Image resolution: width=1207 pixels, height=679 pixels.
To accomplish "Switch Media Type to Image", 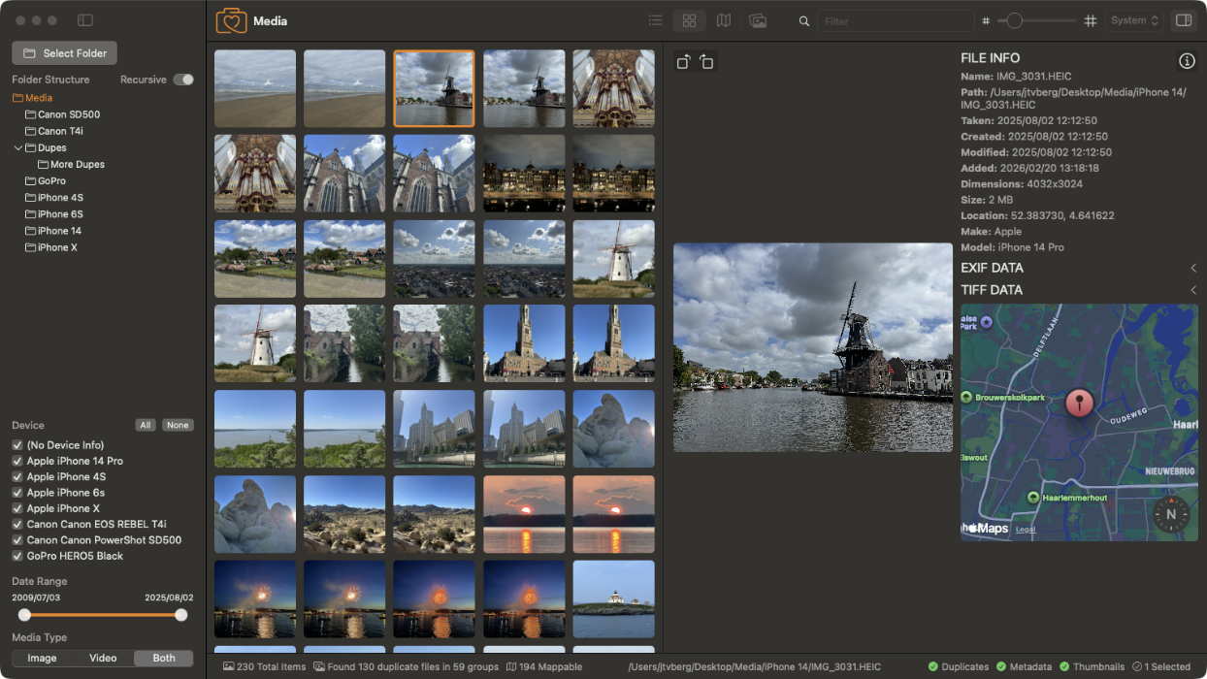I will pyautogui.click(x=41, y=658).
